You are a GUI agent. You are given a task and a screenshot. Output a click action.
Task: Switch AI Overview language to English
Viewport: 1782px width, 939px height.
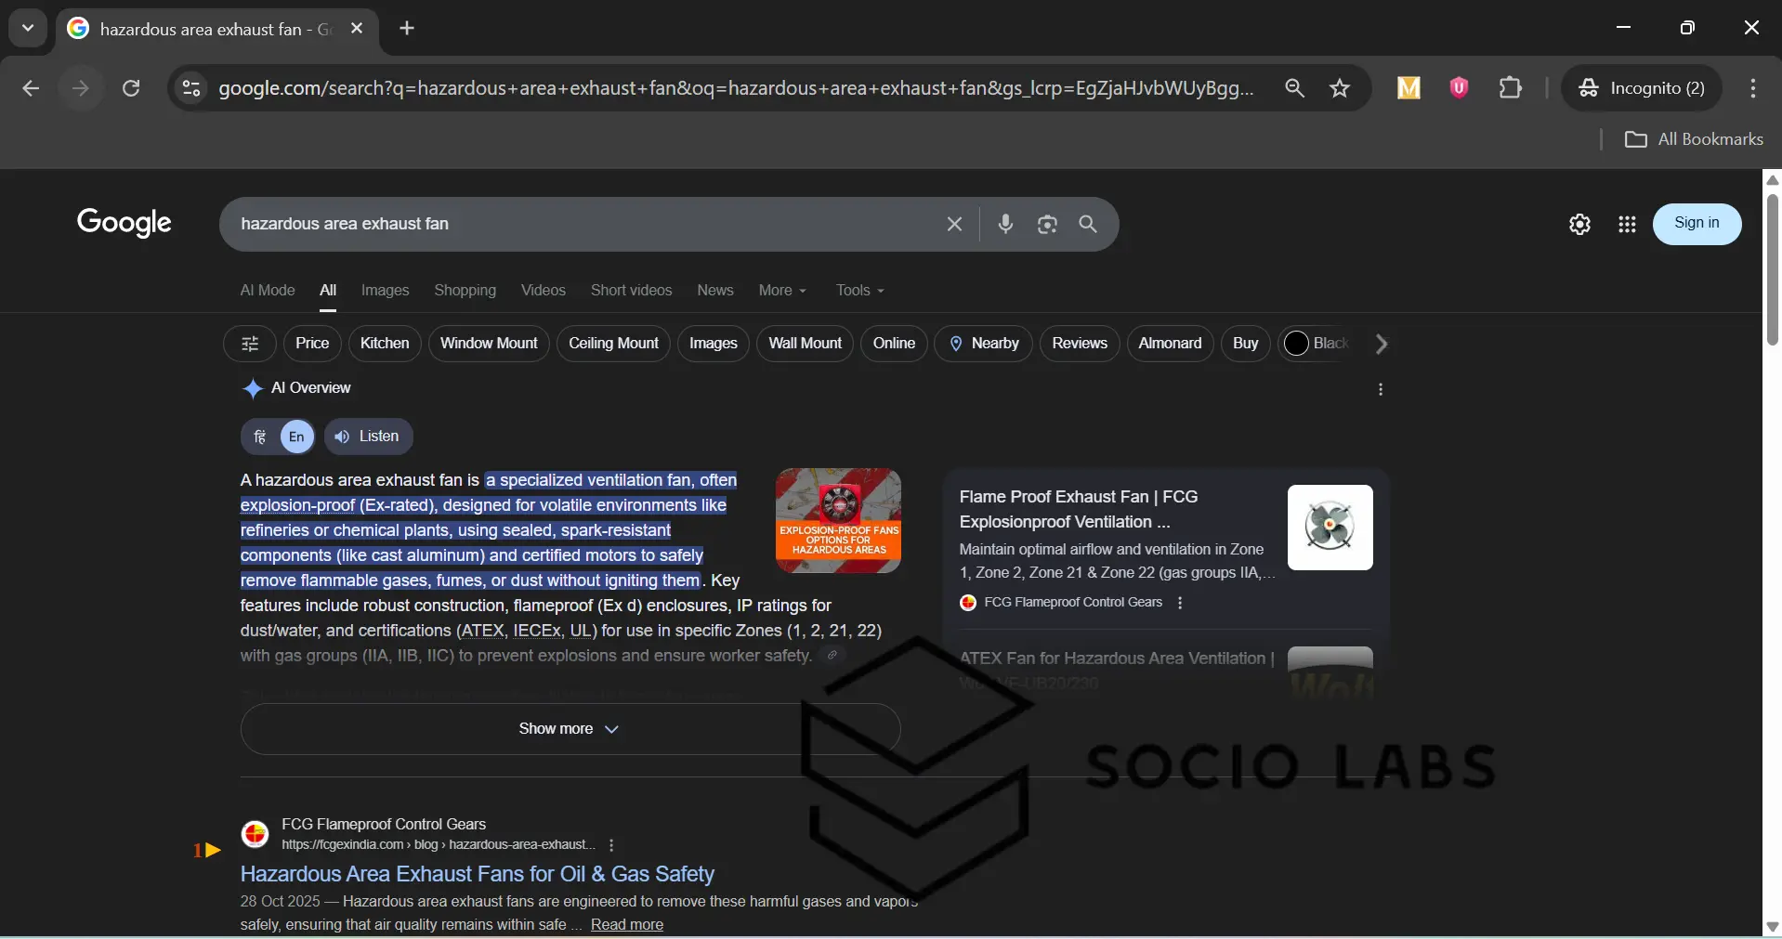[x=297, y=437]
